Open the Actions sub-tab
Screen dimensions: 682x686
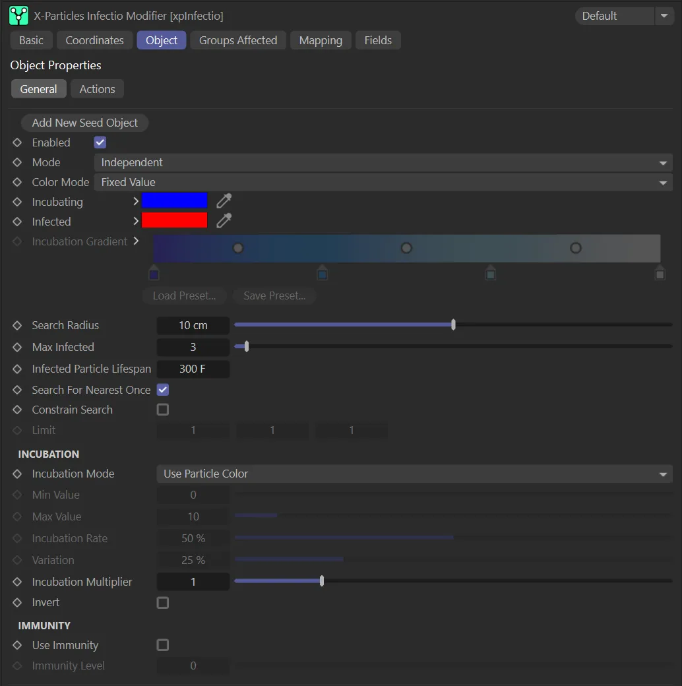pyautogui.click(x=97, y=89)
